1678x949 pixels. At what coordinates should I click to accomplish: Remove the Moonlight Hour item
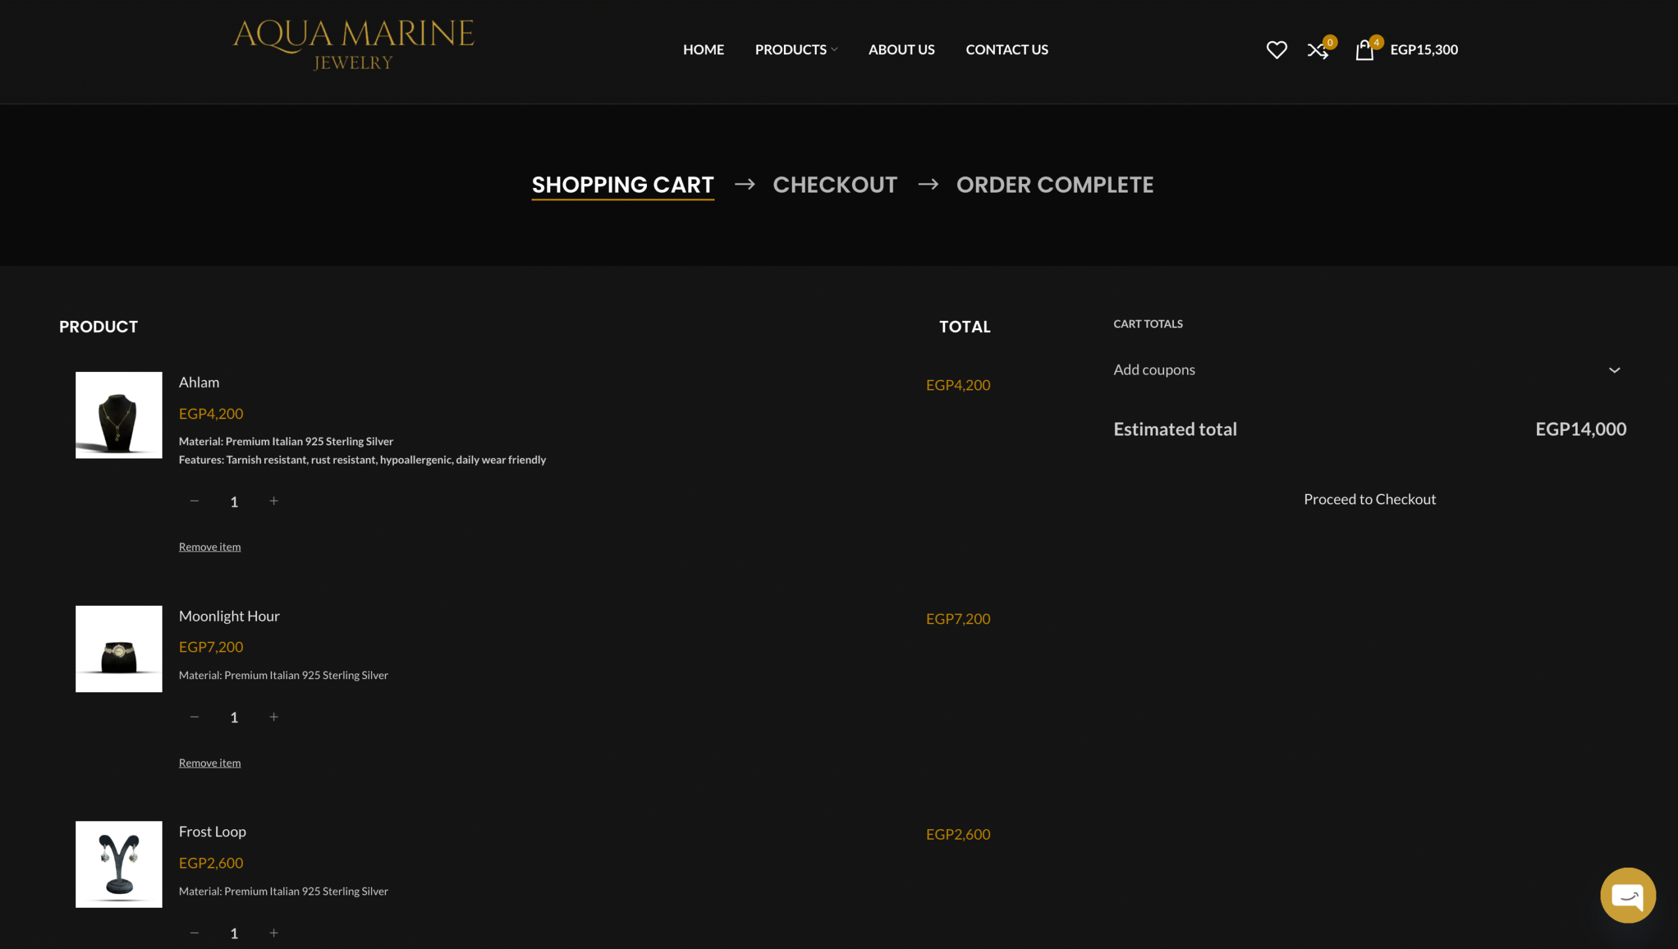coord(210,763)
